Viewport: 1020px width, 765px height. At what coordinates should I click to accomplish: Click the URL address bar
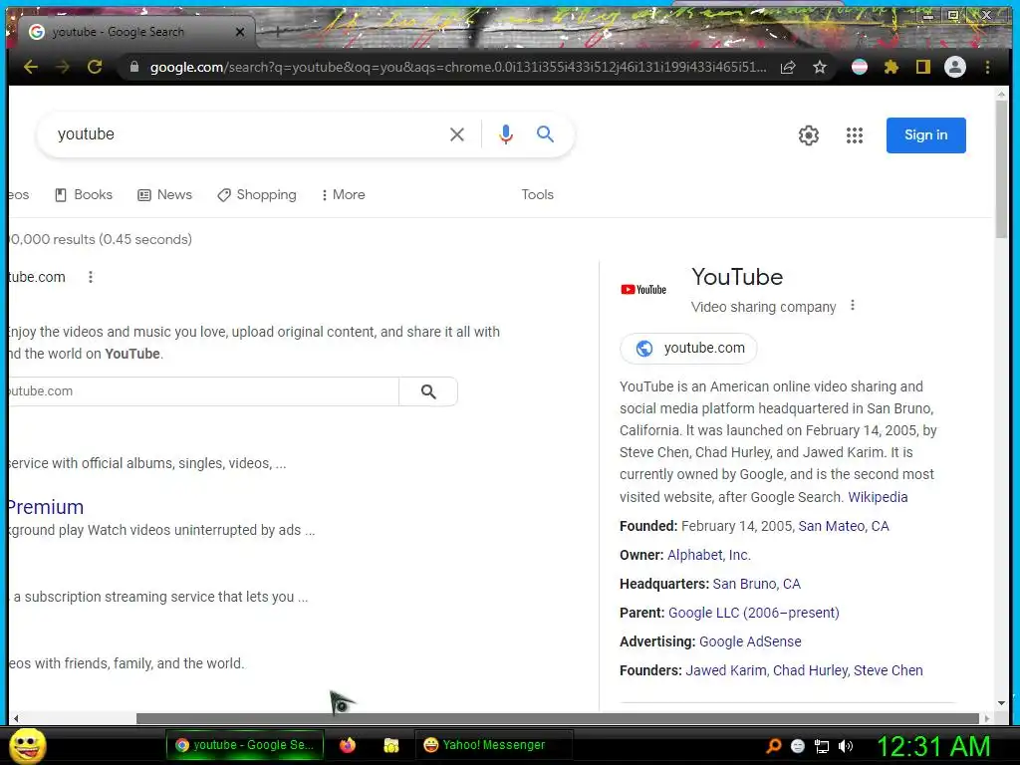[458, 67]
